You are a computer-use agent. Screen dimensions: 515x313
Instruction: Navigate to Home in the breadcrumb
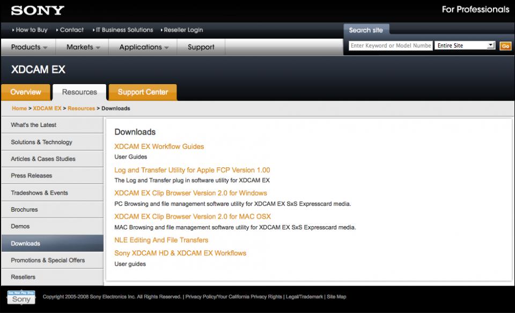19,108
